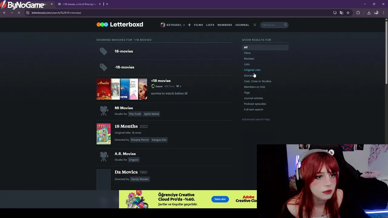Open The Truth film tag
Screen dimensions: 388x218
135,114
